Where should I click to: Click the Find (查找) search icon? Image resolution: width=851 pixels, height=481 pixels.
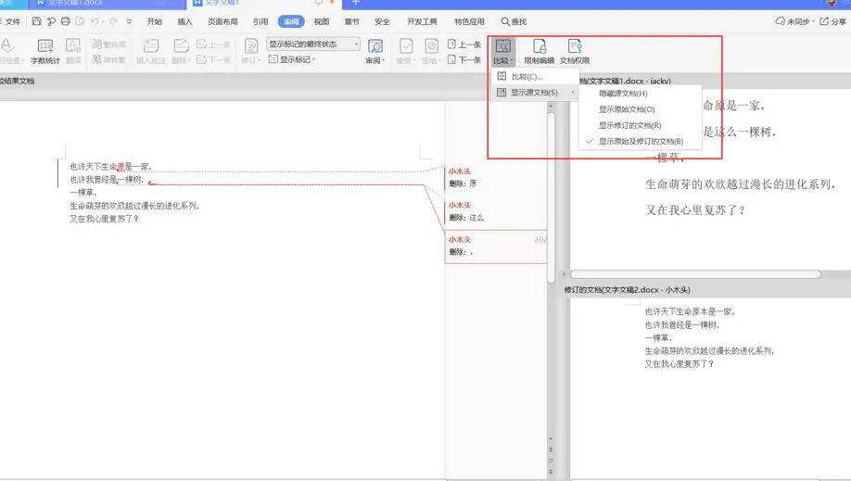click(514, 21)
